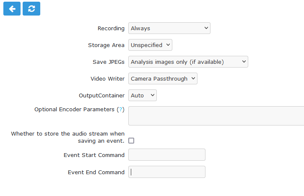Expand the Storage Area Unspecified dropdown
304x196 pixels.
pos(150,45)
